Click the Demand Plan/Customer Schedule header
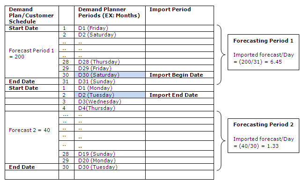This screenshot has height=182, width=304. point(32,15)
